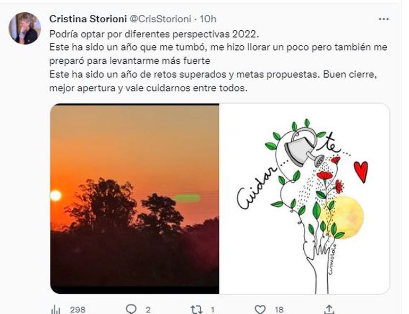Click Cristina Storioni's profile avatar

pyautogui.click(x=24, y=28)
